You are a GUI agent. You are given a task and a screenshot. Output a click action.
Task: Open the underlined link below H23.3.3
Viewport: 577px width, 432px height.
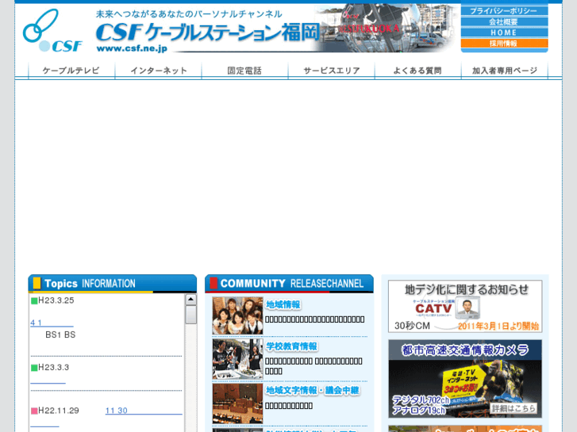click(x=48, y=380)
